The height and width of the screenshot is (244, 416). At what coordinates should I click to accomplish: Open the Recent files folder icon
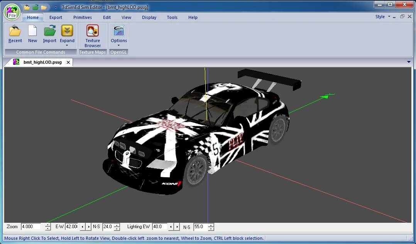(15, 31)
